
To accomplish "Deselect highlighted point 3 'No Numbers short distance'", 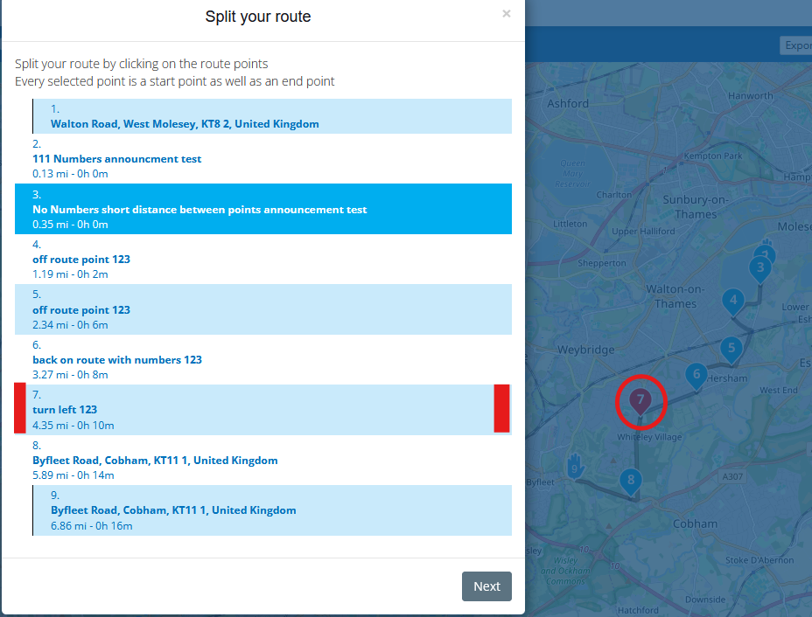I will point(262,209).
